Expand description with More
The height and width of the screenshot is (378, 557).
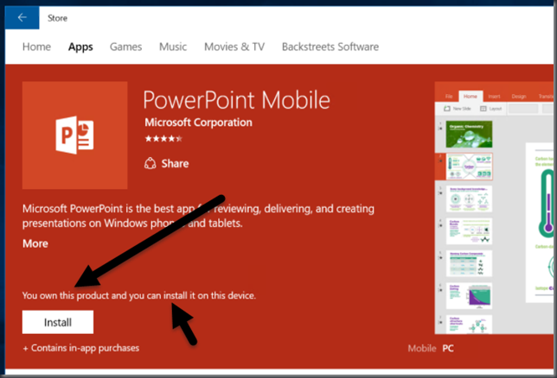(35, 243)
